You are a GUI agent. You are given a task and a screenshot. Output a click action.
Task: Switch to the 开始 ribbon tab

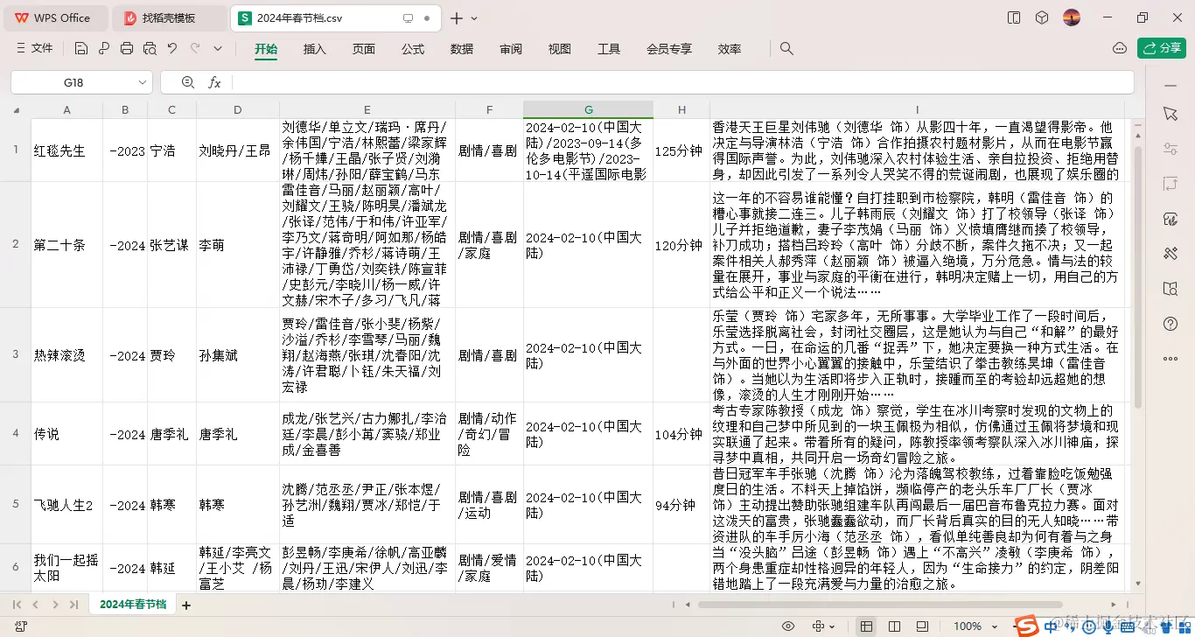(266, 49)
